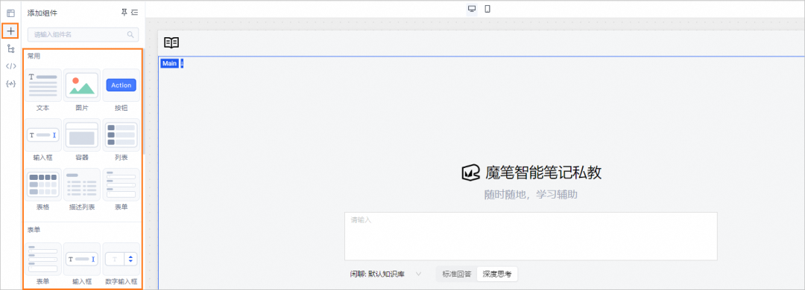Open the component tree outline icon

(10, 48)
